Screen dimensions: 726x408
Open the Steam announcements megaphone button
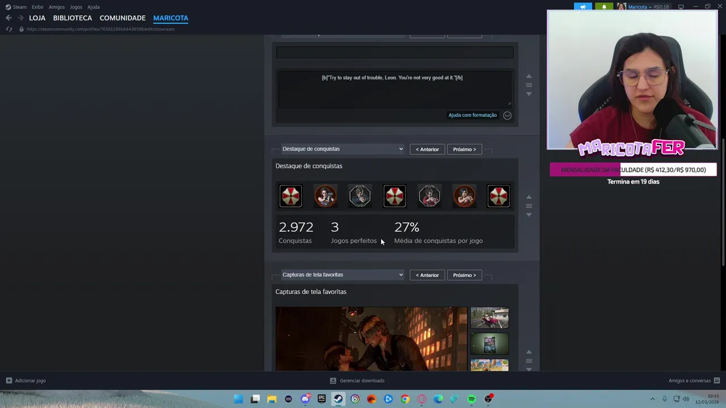[x=583, y=7]
